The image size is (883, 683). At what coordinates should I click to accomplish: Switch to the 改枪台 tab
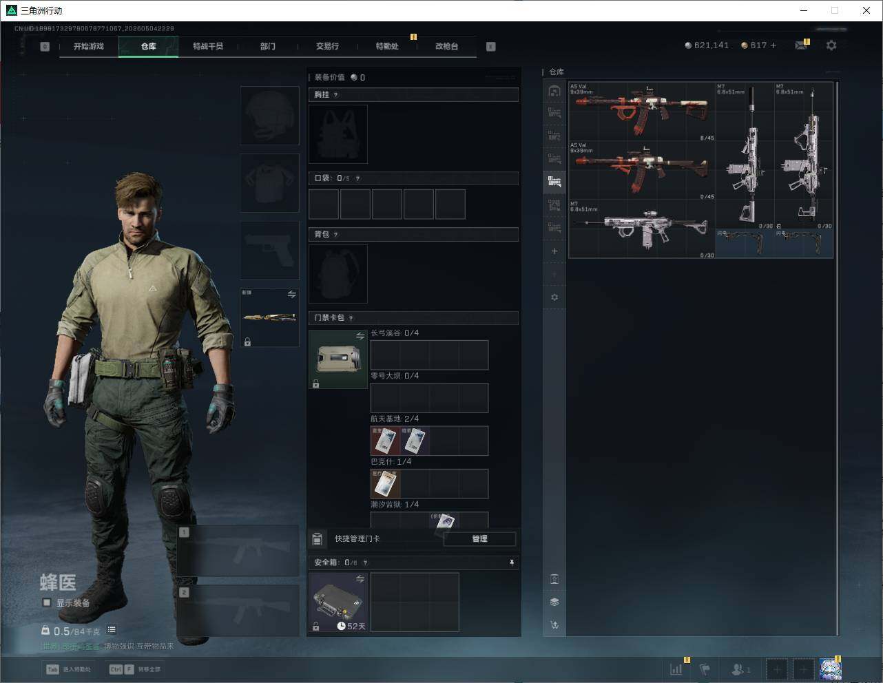446,46
